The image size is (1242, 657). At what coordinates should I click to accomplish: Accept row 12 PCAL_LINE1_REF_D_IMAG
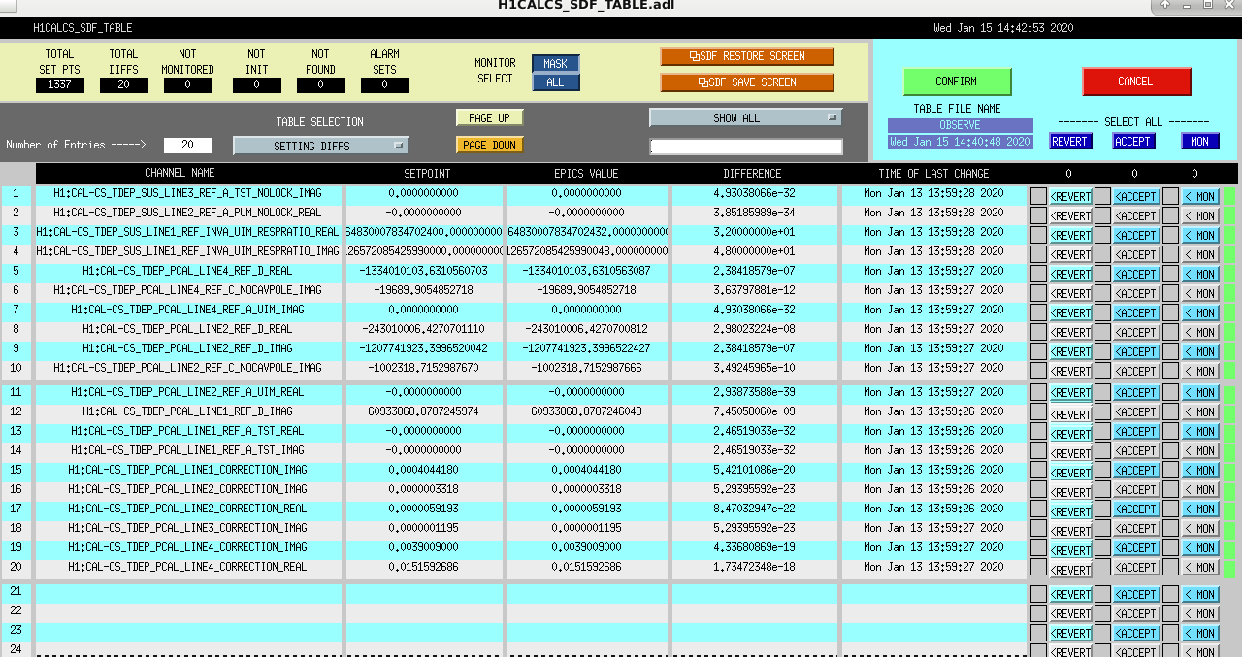tap(1136, 411)
